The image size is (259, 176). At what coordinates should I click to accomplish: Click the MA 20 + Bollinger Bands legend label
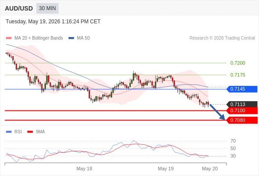click(39, 38)
